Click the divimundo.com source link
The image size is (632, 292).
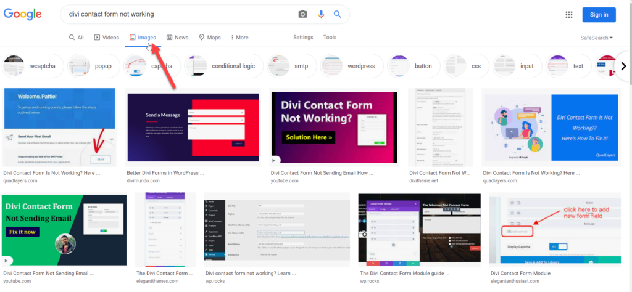pos(144,180)
